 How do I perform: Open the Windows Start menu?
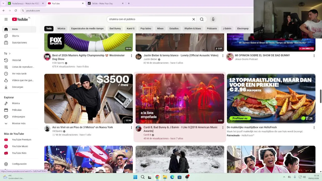[x=135, y=177]
